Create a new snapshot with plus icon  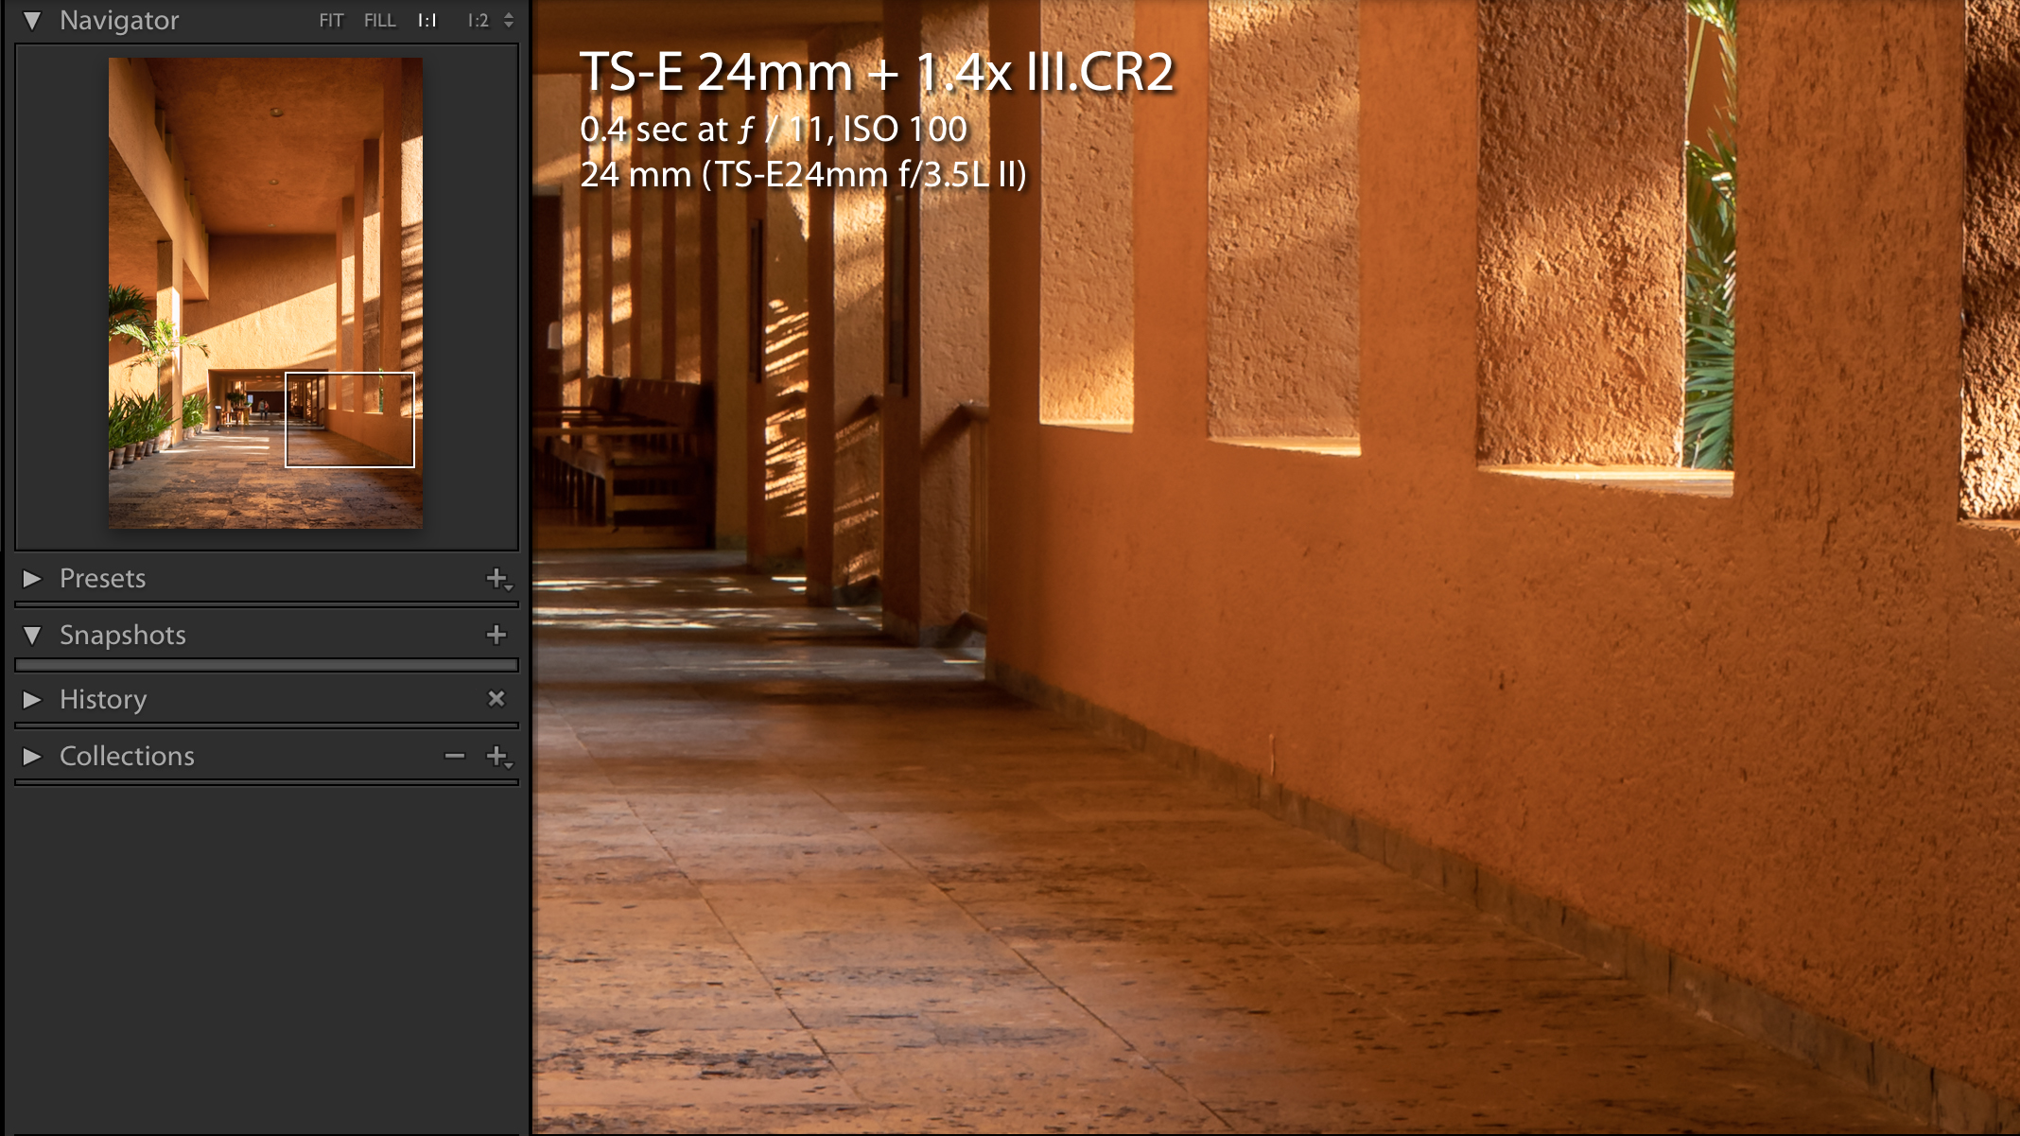496,635
